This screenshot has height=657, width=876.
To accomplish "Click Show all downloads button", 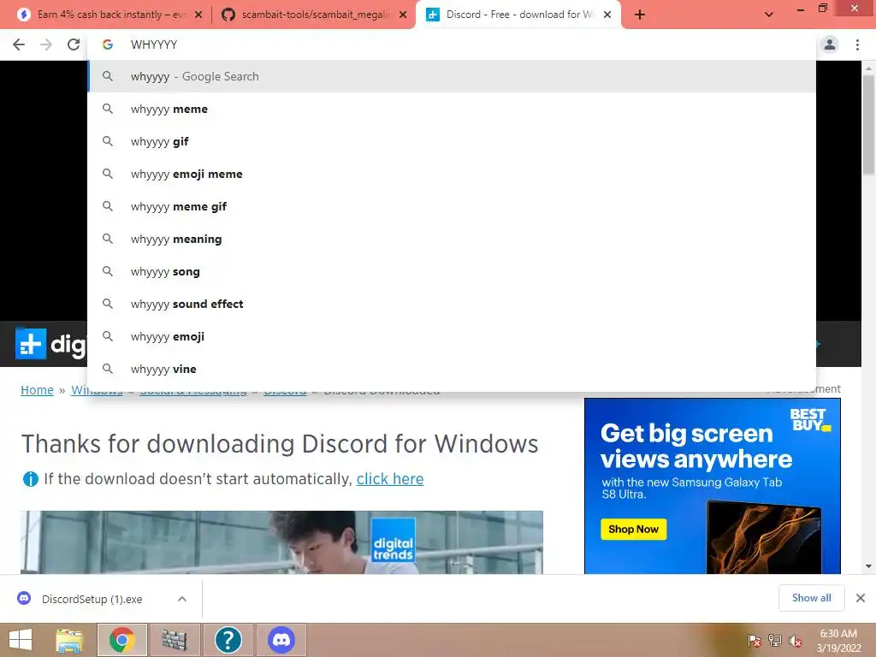I will tap(811, 598).
